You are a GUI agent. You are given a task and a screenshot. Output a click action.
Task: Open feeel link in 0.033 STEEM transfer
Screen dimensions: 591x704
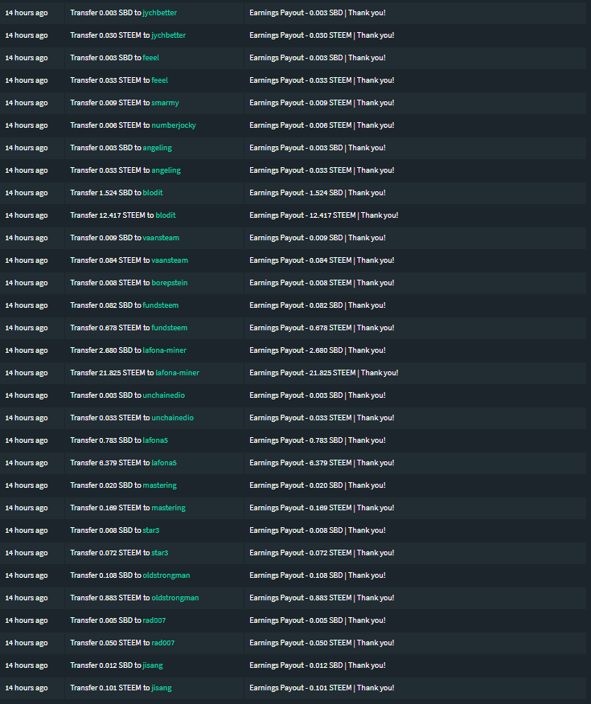(x=159, y=80)
